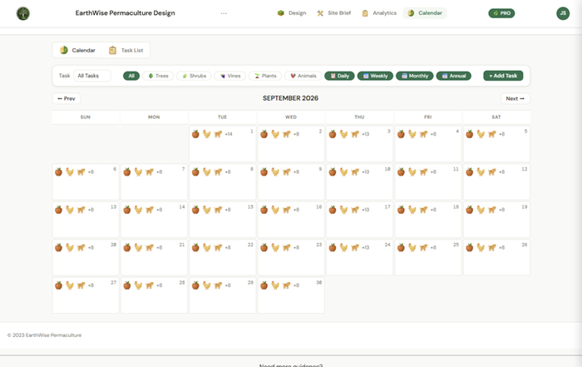Viewport: 582px width, 367px height.
Task: Click the chicken icon on September 5
Action: click(x=481, y=134)
